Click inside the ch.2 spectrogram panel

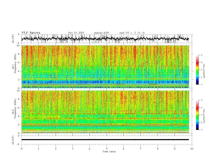[x=105, y=112]
